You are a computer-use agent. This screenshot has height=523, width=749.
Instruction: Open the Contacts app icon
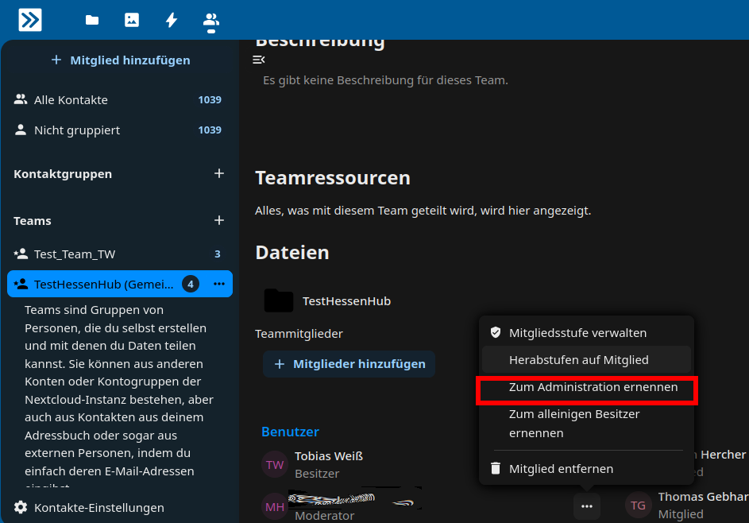[x=211, y=20]
